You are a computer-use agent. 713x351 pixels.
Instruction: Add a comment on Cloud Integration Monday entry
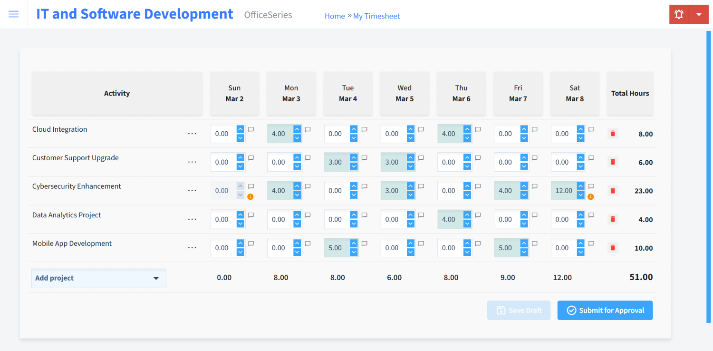[307, 129]
